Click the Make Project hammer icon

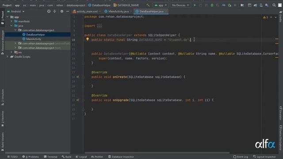point(148,5)
